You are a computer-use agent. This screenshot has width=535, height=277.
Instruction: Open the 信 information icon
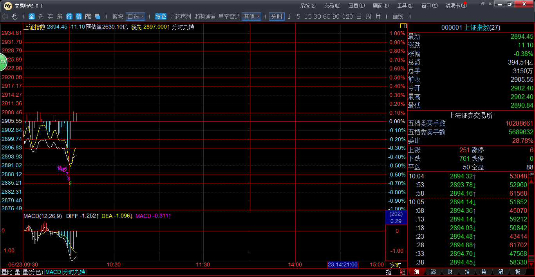[79, 16]
